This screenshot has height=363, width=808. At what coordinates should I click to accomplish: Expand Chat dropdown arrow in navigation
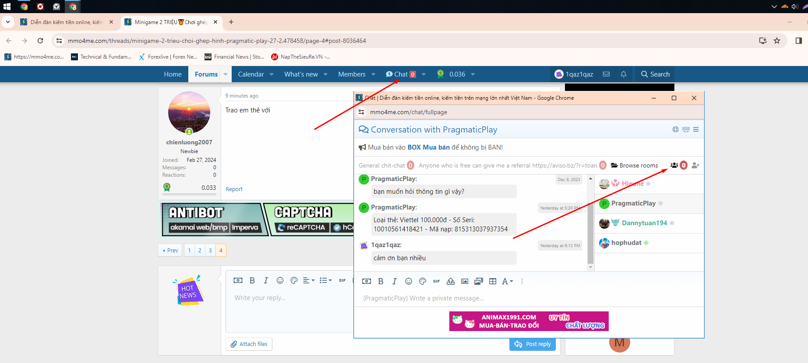(423, 74)
